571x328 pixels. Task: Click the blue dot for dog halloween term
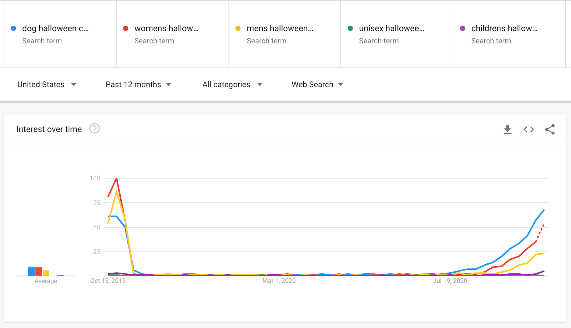coord(14,28)
